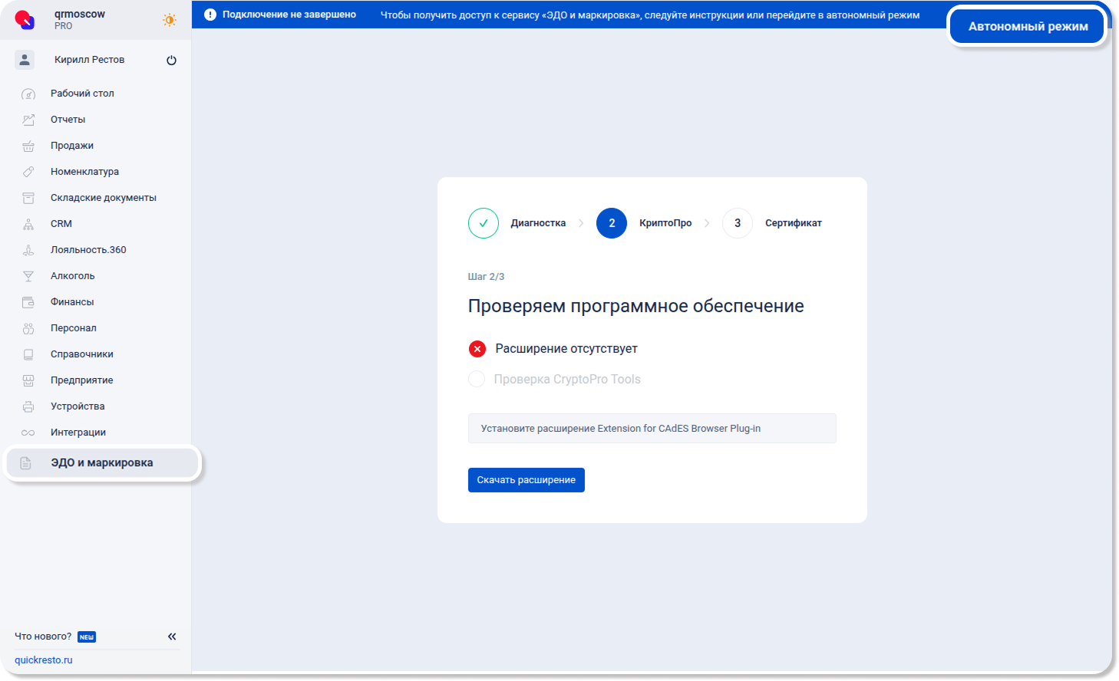Click the logout power icon

pos(171,61)
